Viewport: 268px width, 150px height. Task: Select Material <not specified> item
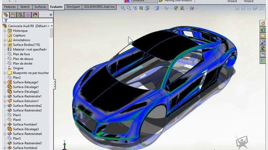(27, 50)
